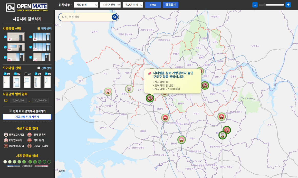Enable the D3 door type checkbox
This screenshot has height=178, width=298.
pos(26,74)
